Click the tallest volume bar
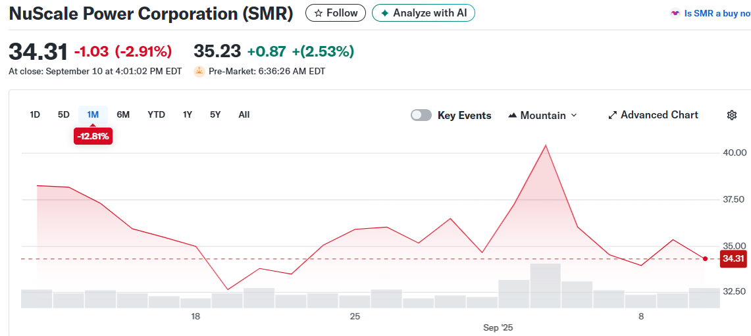 pos(545,286)
